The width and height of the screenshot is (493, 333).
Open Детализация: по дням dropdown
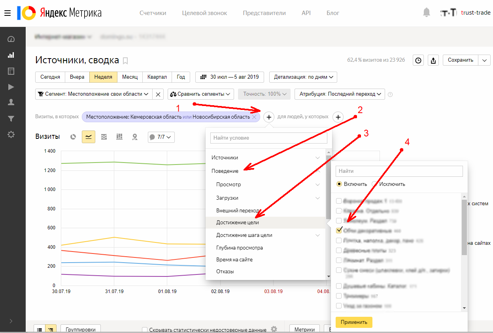[x=303, y=77]
